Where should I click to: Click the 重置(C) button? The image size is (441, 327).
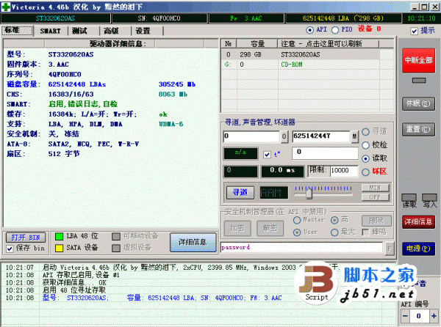pyautogui.click(x=418, y=129)
